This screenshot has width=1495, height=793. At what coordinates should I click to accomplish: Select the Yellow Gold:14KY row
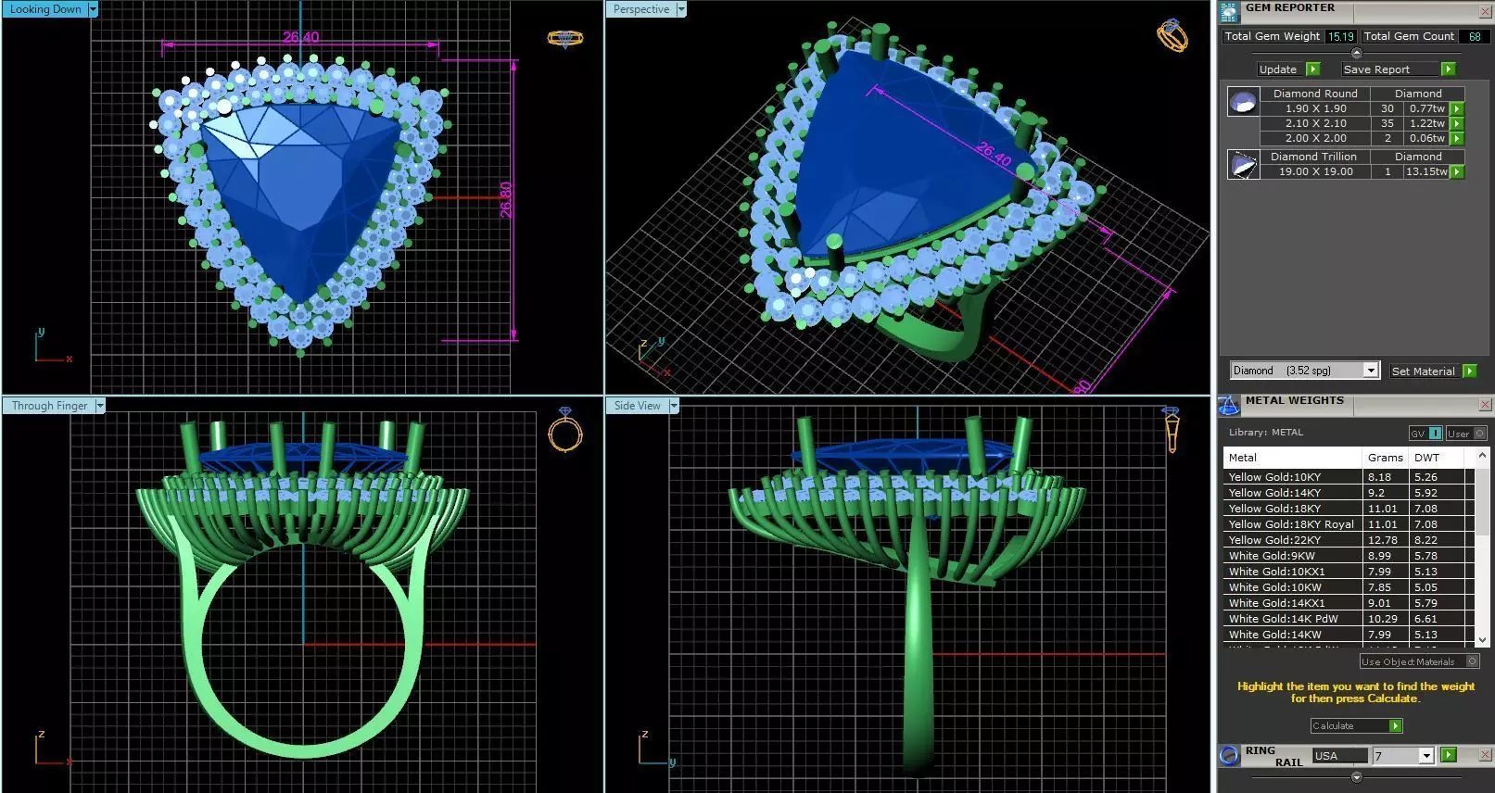(x=1349, y=493)
